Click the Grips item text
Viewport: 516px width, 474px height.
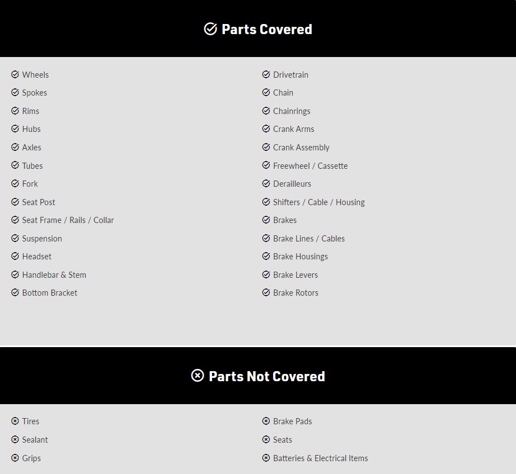click(x=31, y=458)
